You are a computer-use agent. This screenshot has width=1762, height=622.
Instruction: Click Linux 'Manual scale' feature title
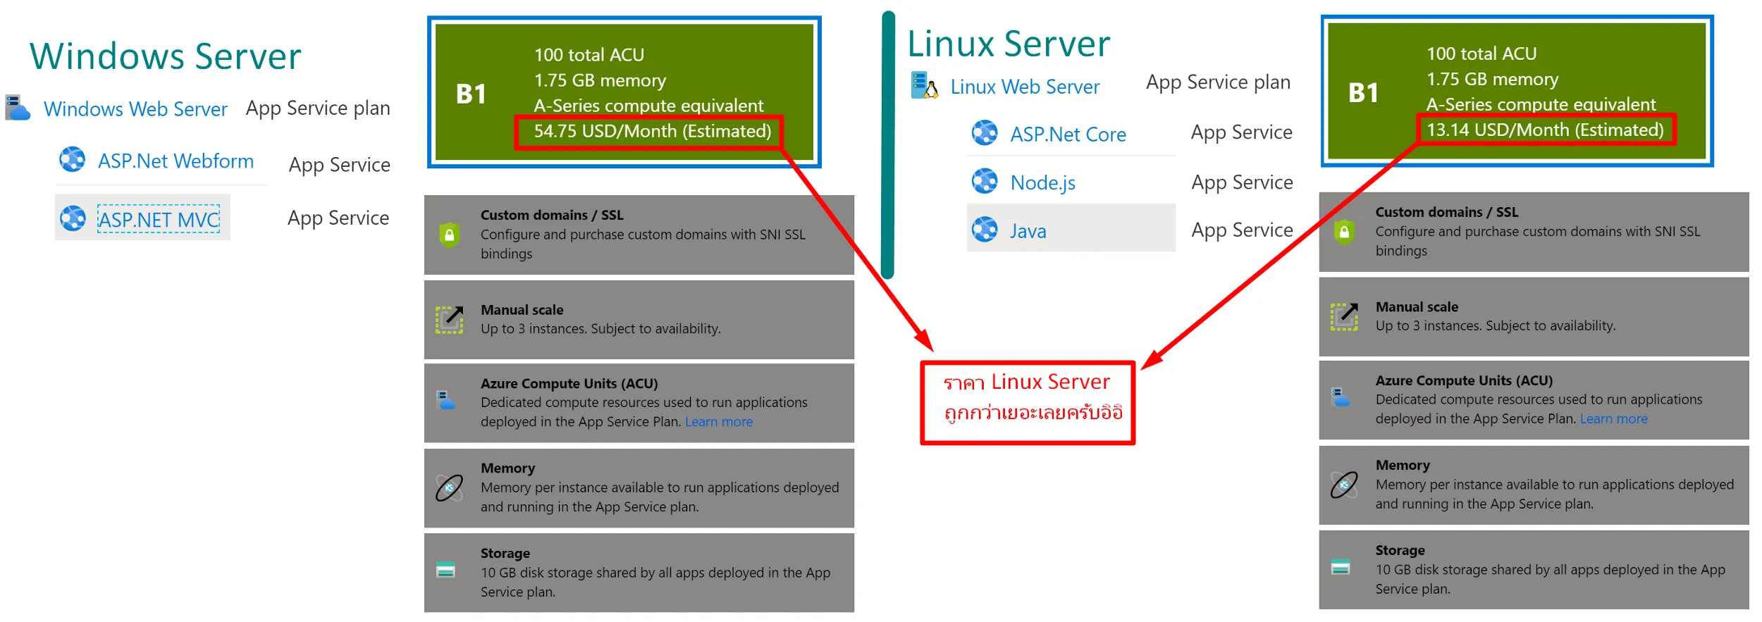tap(1417, 307)
